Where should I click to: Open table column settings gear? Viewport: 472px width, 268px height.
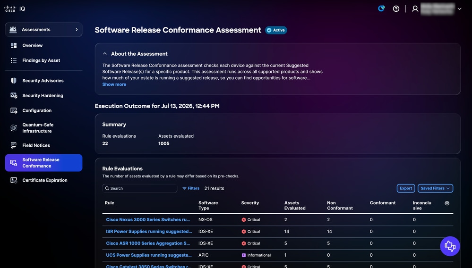point(447,203)
